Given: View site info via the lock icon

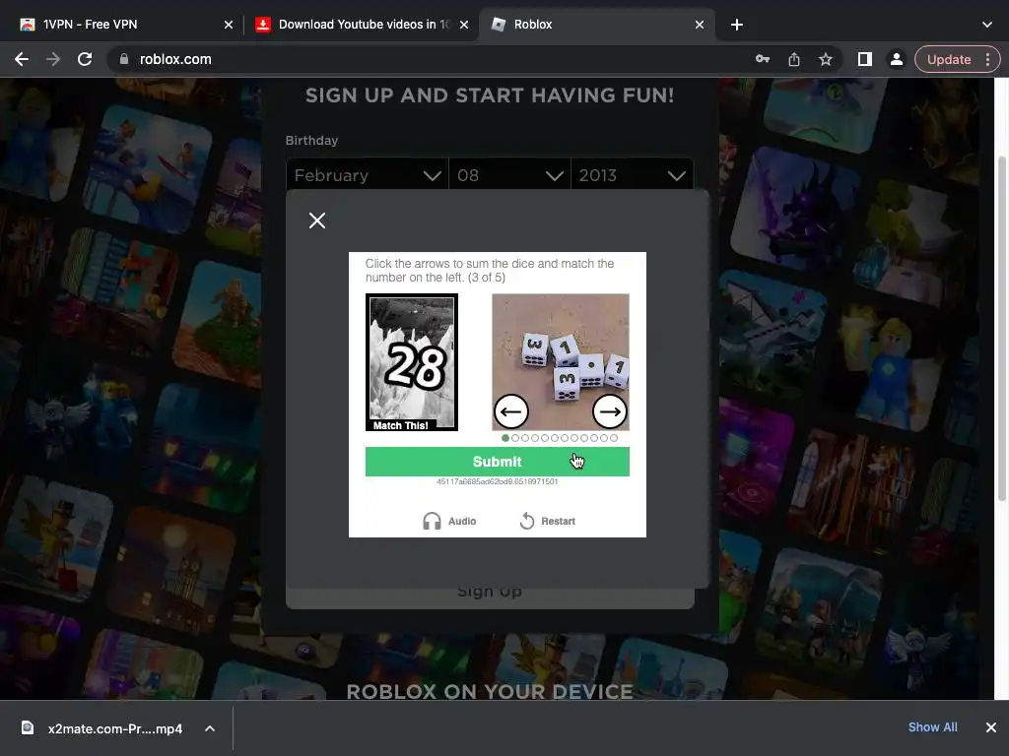Looking at the screenshot, I should pyautogui.click(x=124, y=59).
